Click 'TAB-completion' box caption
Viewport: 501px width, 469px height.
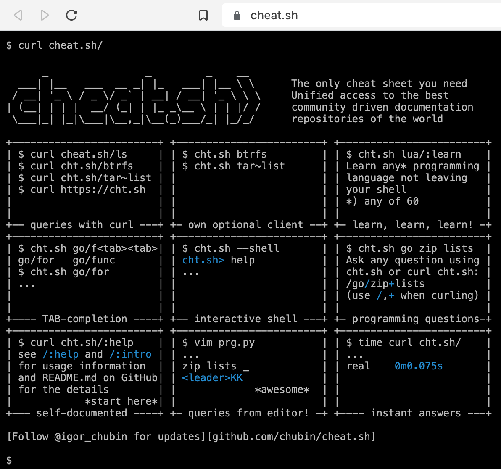pos(84,319)
